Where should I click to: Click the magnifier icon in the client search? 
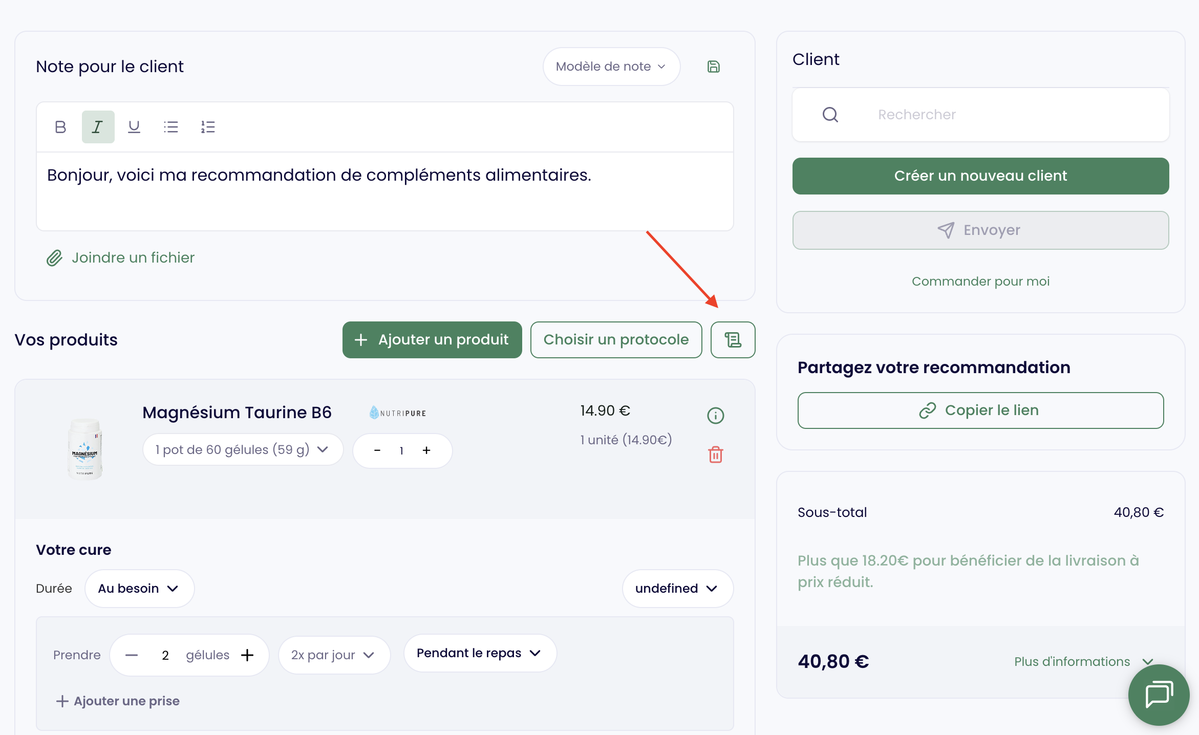click(830, 115)
